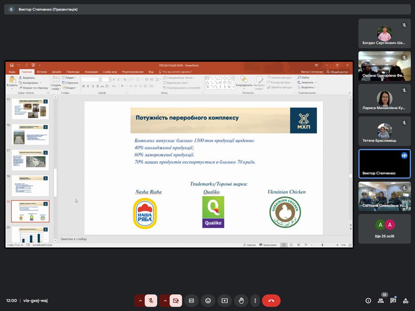This screenshot has height=311, width=415.
Task: Switch to the Дизайн ribbon tab
Action: click(57, 72)
